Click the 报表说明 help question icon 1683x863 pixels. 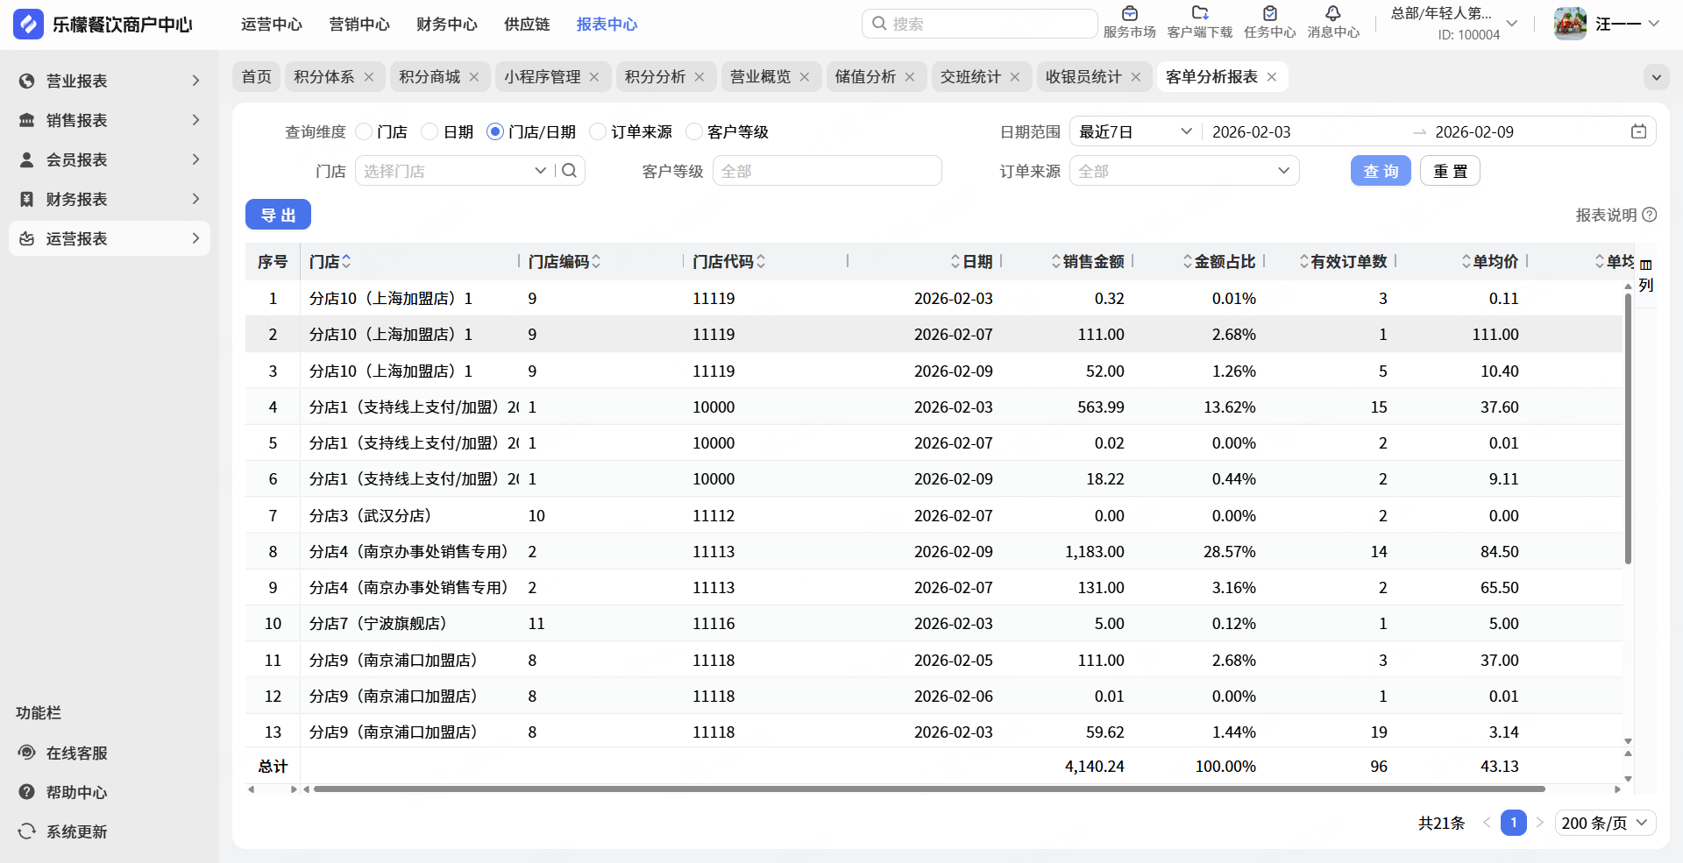tap(1650, 215)
